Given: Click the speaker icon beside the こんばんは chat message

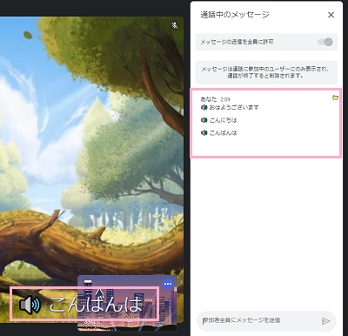Looking at the screenshot, I should click(x=204, y=133).
